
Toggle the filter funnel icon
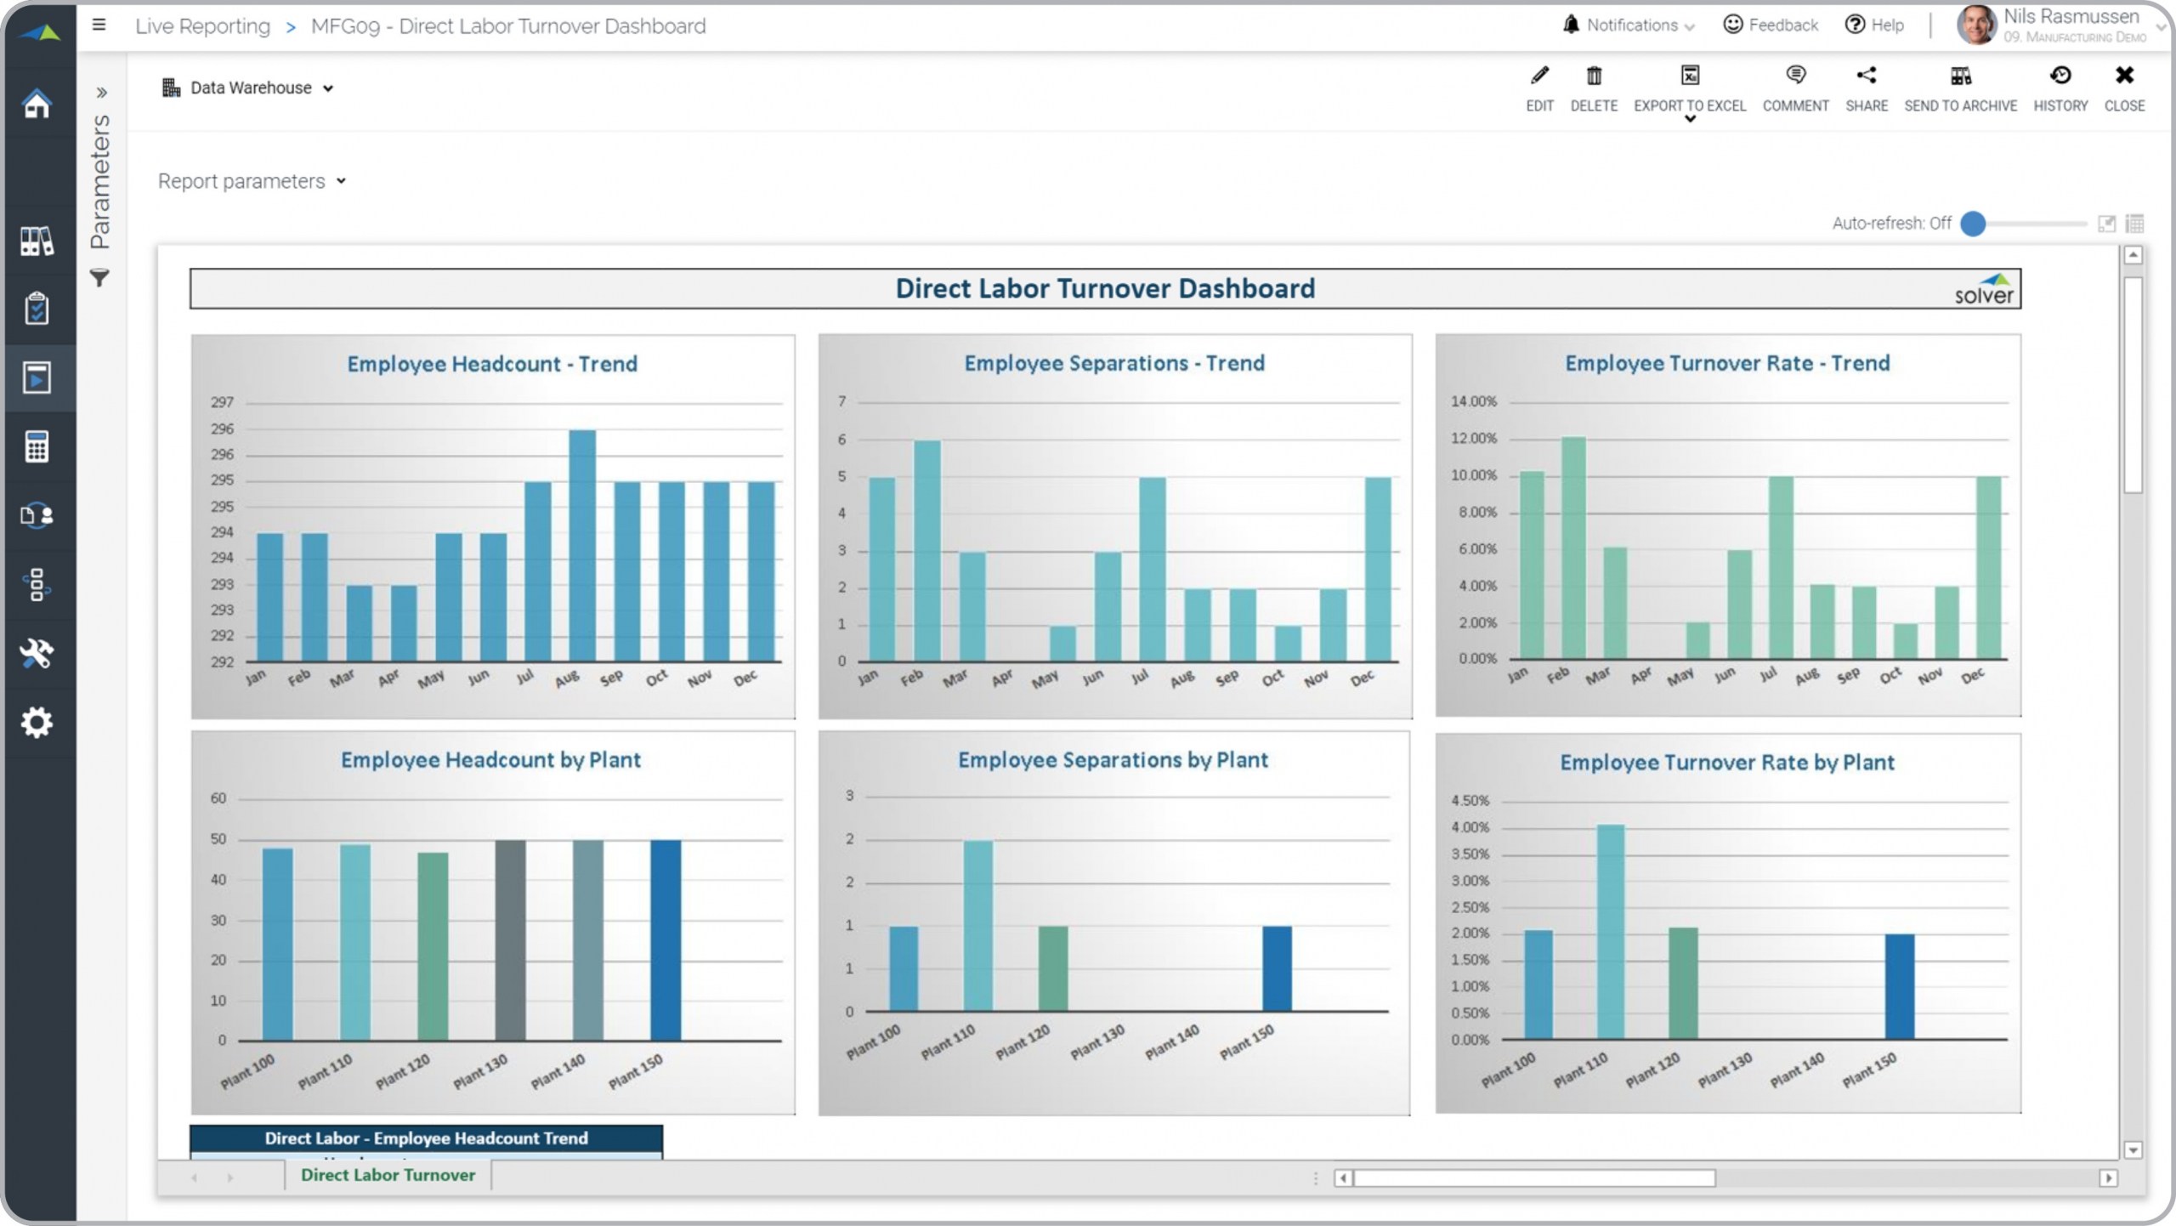pyautogui.click(x=99, y=278)
